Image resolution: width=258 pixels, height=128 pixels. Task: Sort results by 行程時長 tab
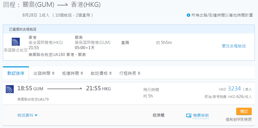128,73
